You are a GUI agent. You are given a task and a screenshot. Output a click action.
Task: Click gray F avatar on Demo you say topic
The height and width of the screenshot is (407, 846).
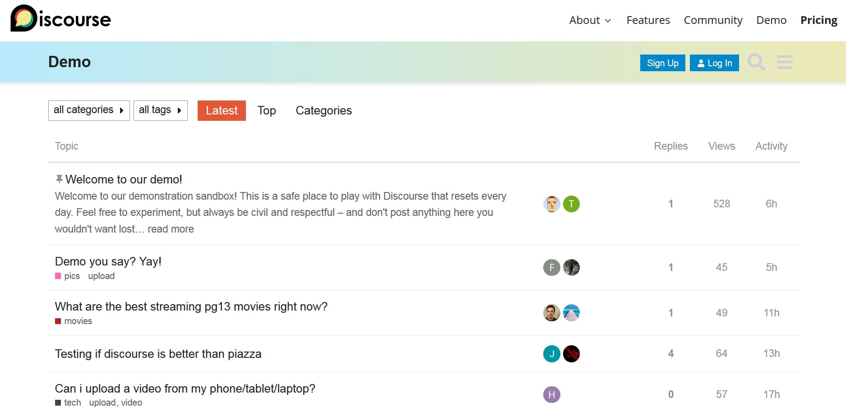point(551,267)
